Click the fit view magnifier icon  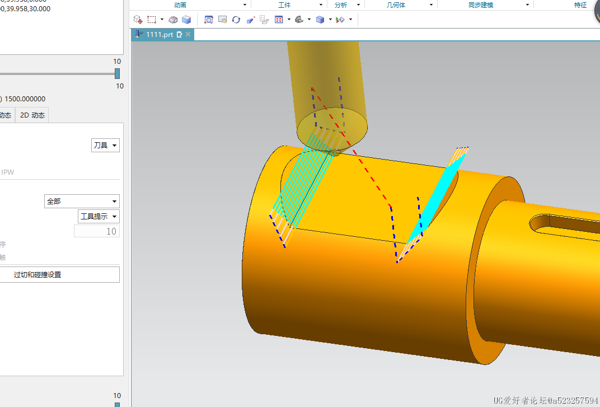click(209, 20)
